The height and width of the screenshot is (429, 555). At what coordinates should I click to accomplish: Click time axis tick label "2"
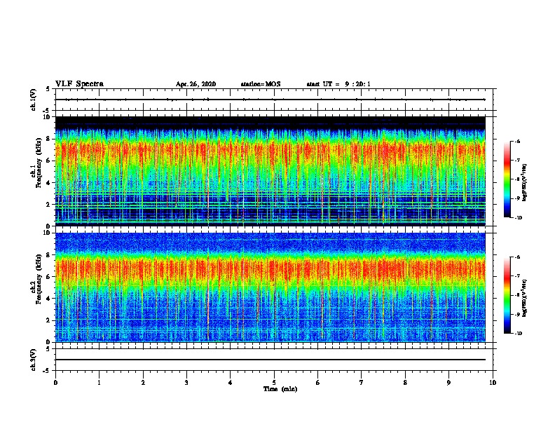[x=143, y=383]
